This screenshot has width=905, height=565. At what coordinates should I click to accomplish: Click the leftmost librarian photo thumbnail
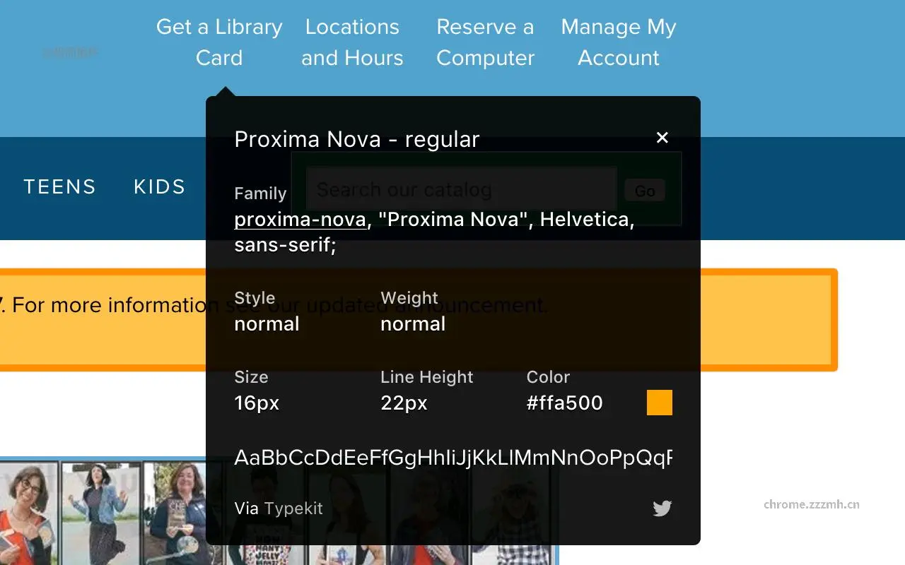click(x=28, y=516)
